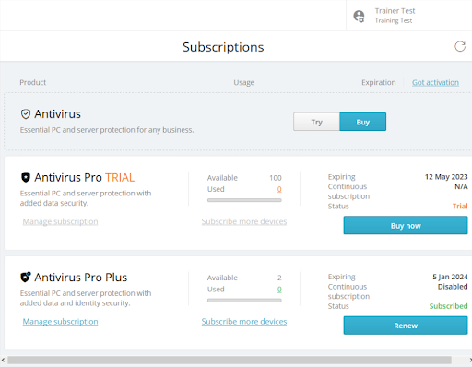Click the Antivirus Pro TRIAL usage bar
Image resolution: width=472 pixels, height=367 pixels.
click(x=244, y=200)
